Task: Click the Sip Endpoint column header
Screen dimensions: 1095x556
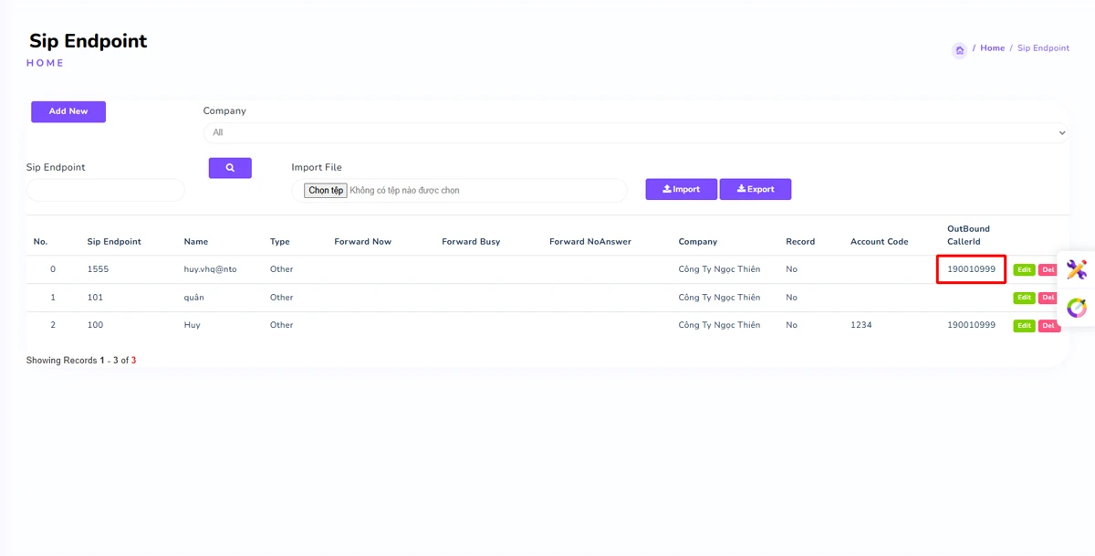Action: click(114, 242)
